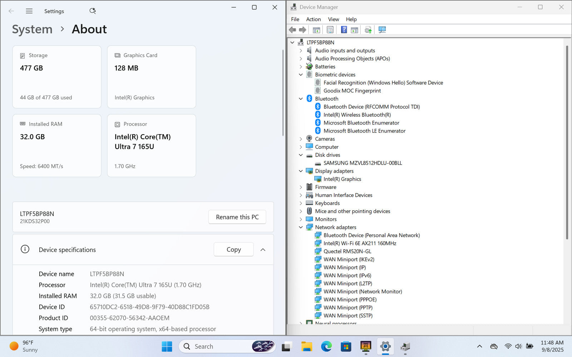The height and width of the screenshot is (357, 572).
Task: Copy the device specifications
Action: [233, 250]
